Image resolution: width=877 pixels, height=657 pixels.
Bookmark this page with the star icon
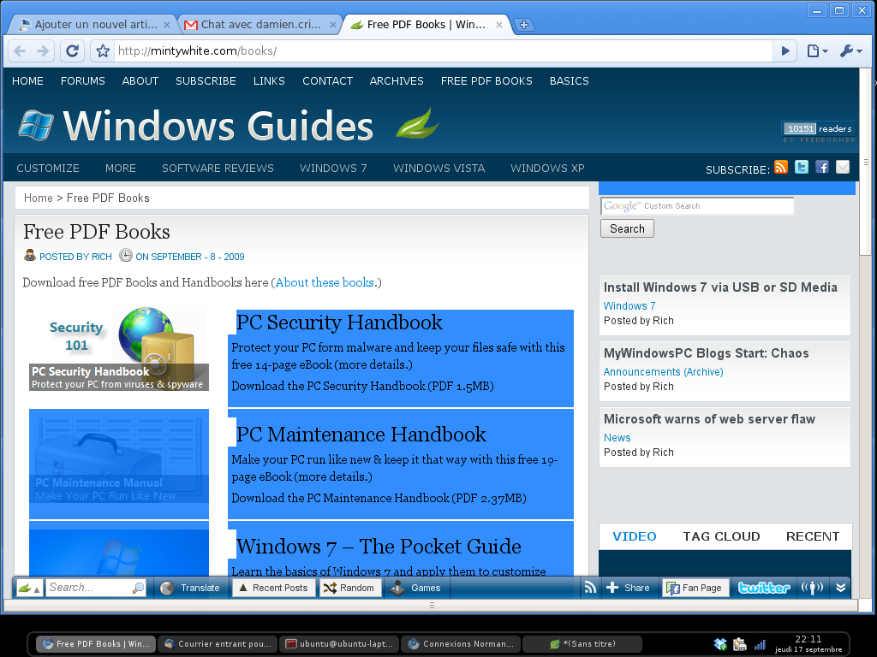click(x=103, y=51)
